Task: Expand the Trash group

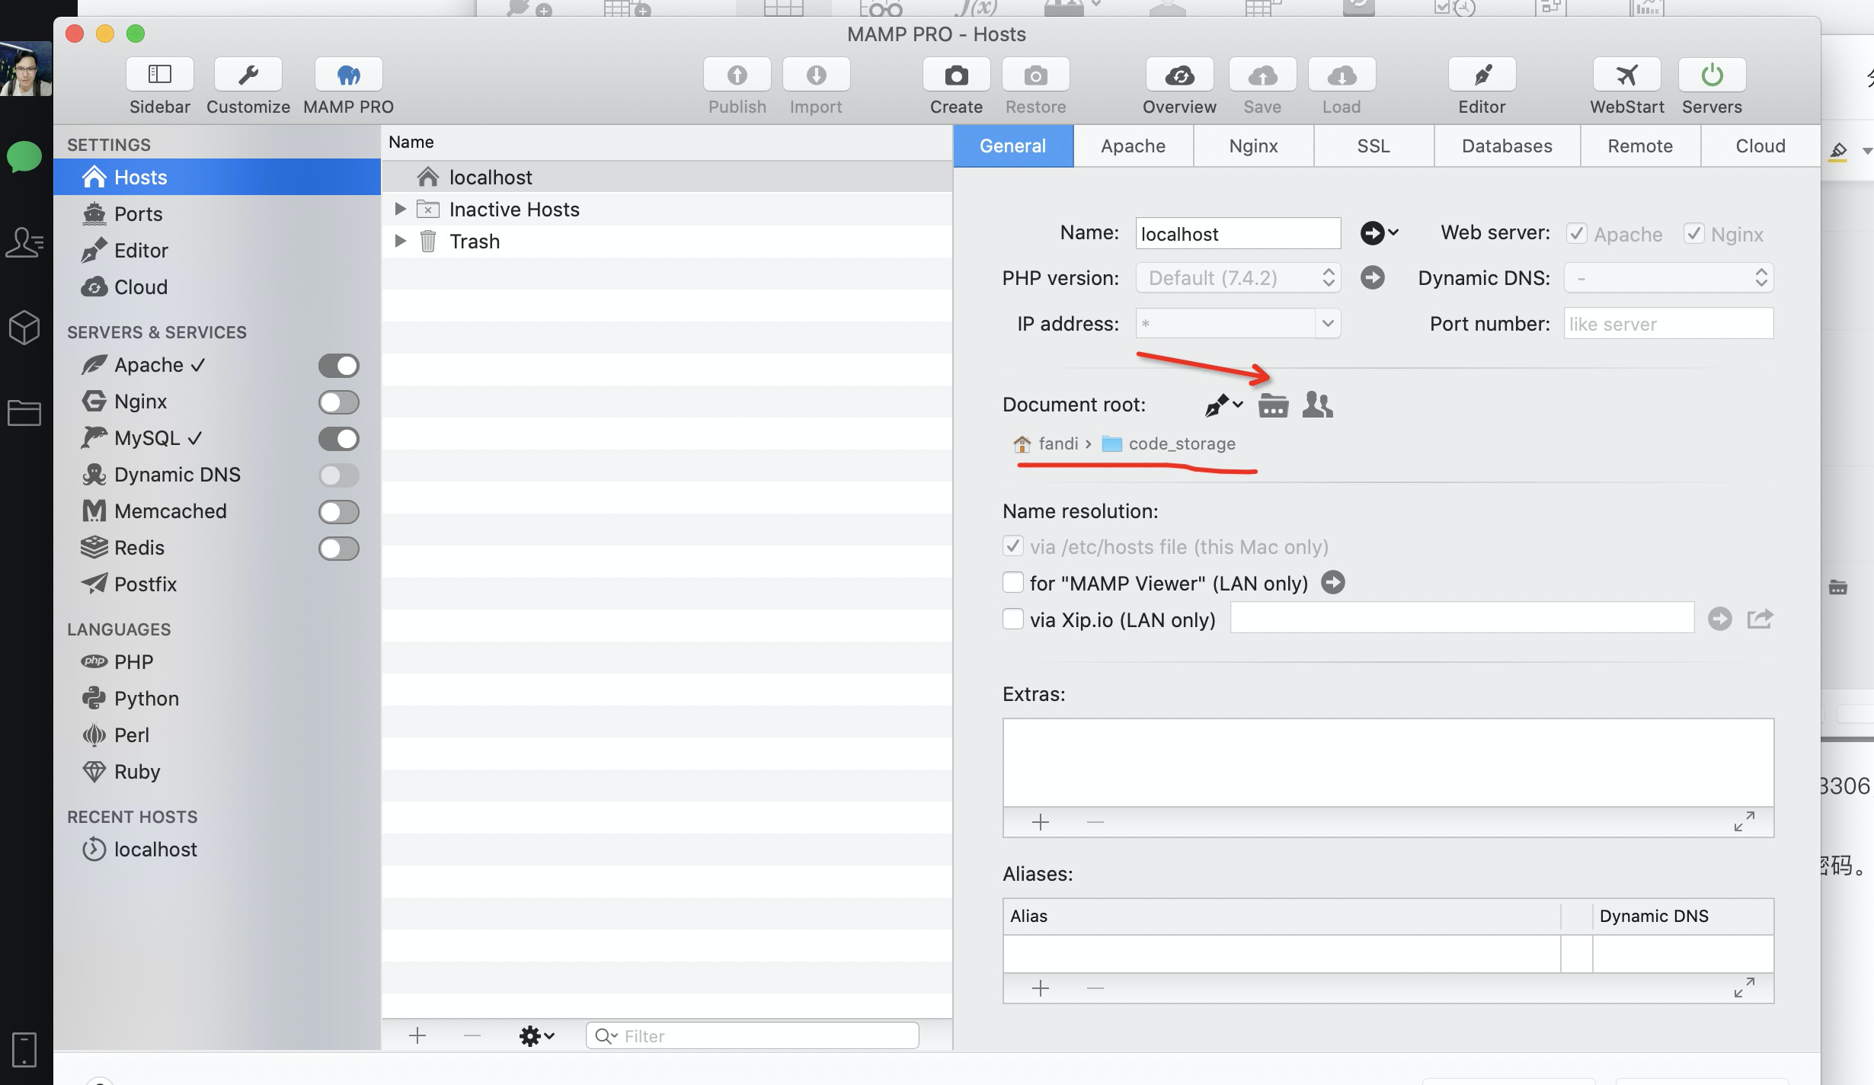Action: click(x=400, y=241)
